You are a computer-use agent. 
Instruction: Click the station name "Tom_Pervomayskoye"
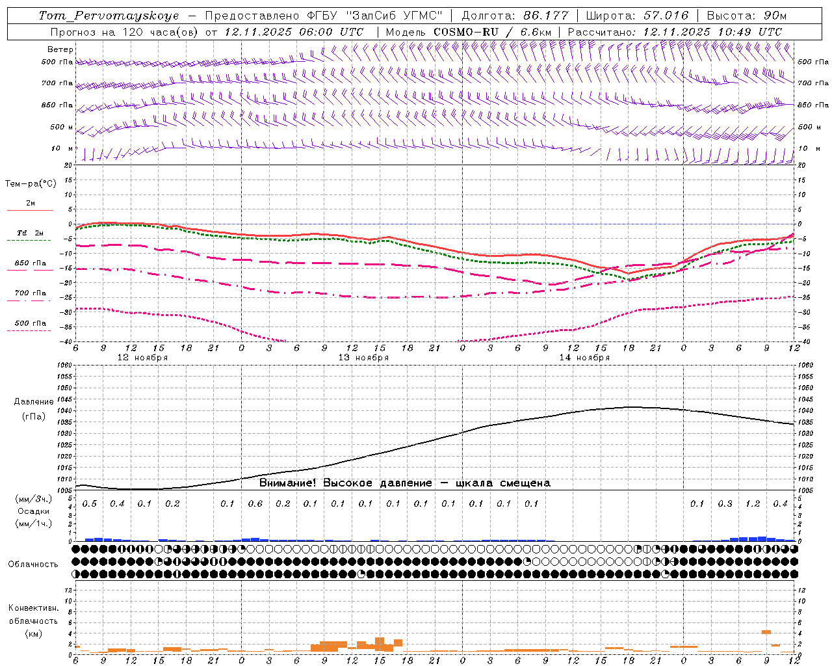[x=109, y=16]
